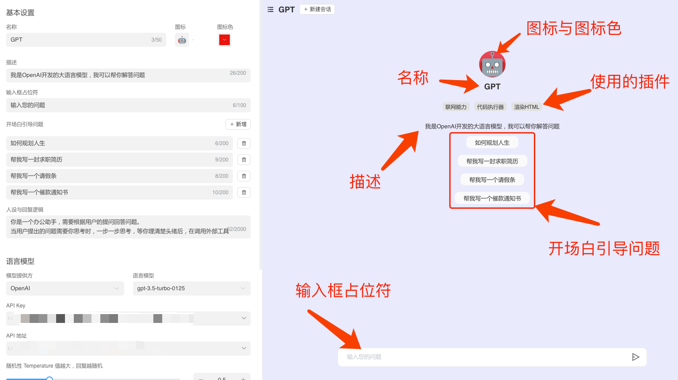Open the gpt-3.5-turbo-0125 model dropdown
The height and width of the screenshot is (380, 678).
[191, 288]
